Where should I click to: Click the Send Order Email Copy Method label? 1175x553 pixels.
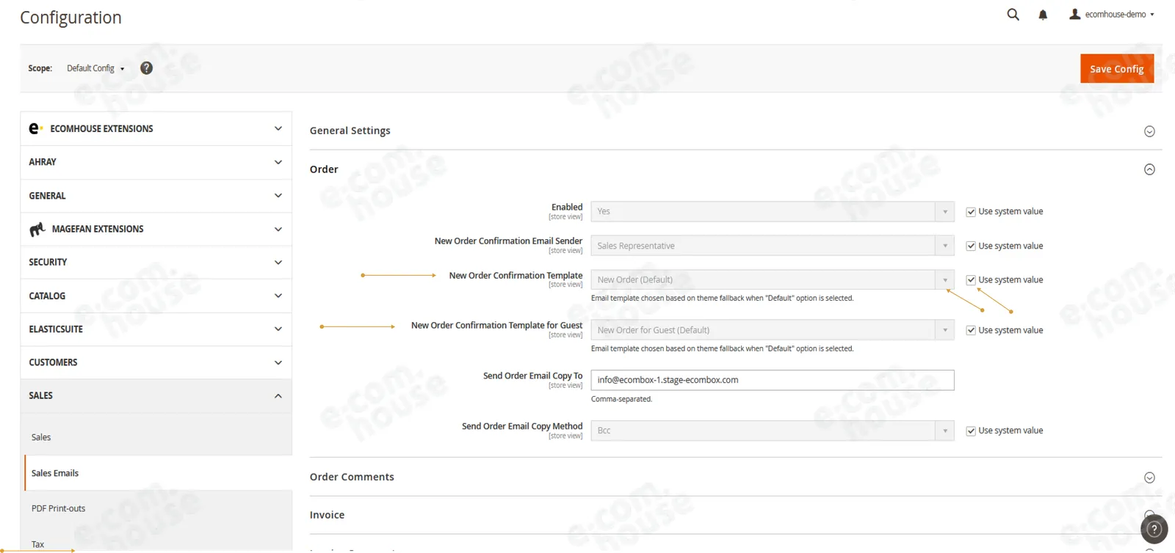point(522,426)
